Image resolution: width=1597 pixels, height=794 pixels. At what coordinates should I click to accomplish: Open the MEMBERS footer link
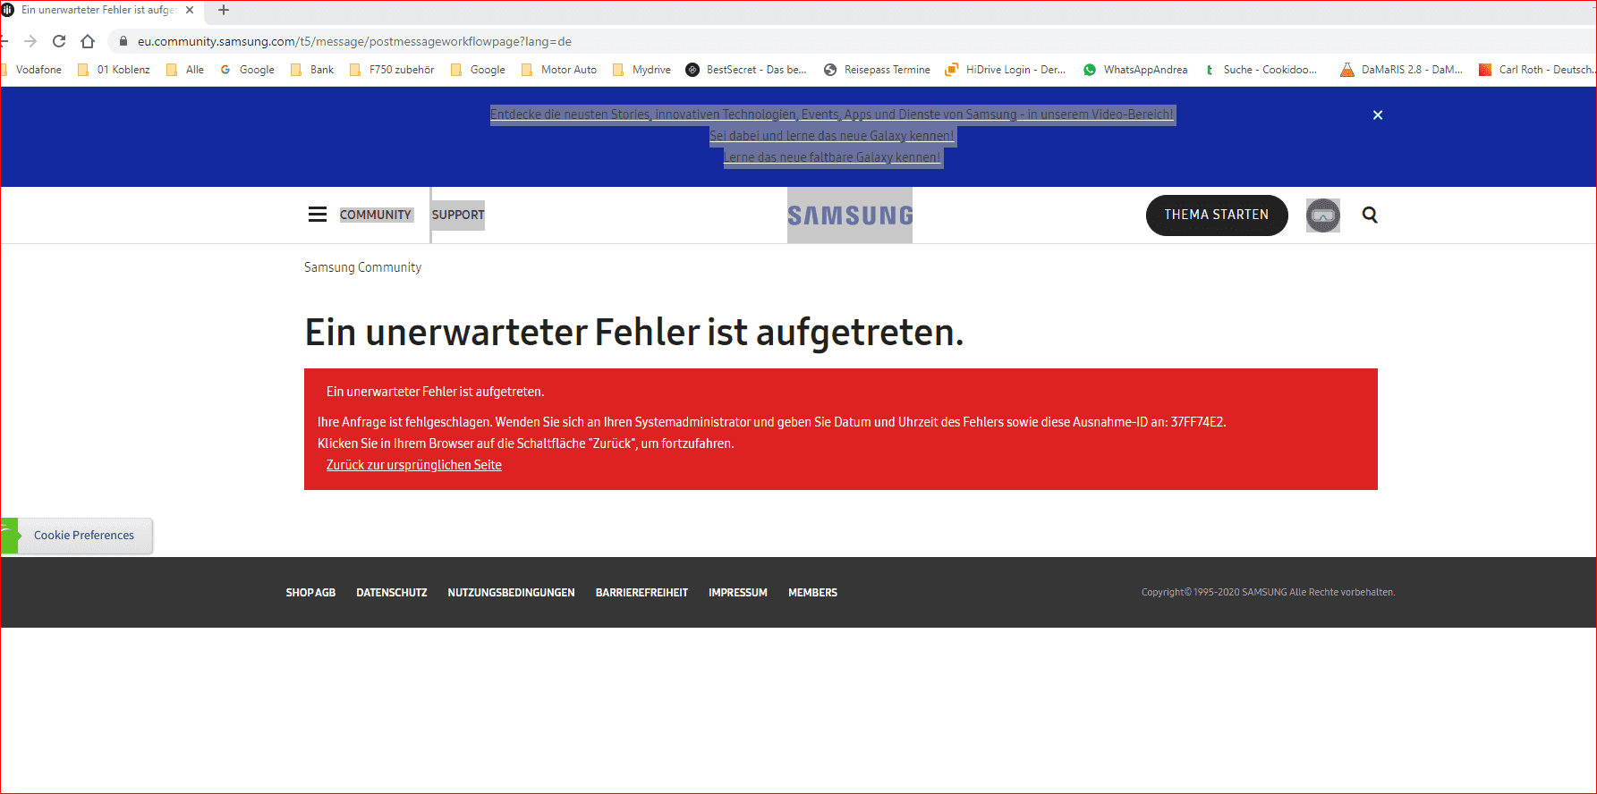[x=813, y=593]
